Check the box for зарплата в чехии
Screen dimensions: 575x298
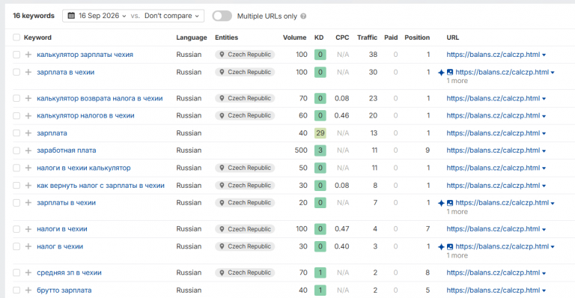pyautogui.click(x=16, y=72)
